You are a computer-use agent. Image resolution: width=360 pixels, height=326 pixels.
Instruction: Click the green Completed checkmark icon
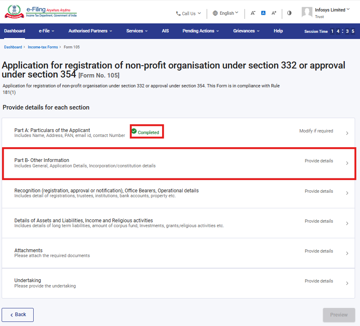click(x=134, y=131)
